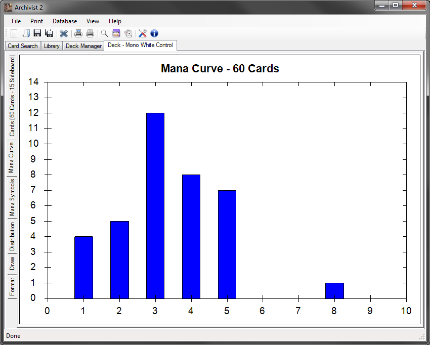Click the blue X delete icon
This screenshot has width=430, height=345.
pos(64,33)
